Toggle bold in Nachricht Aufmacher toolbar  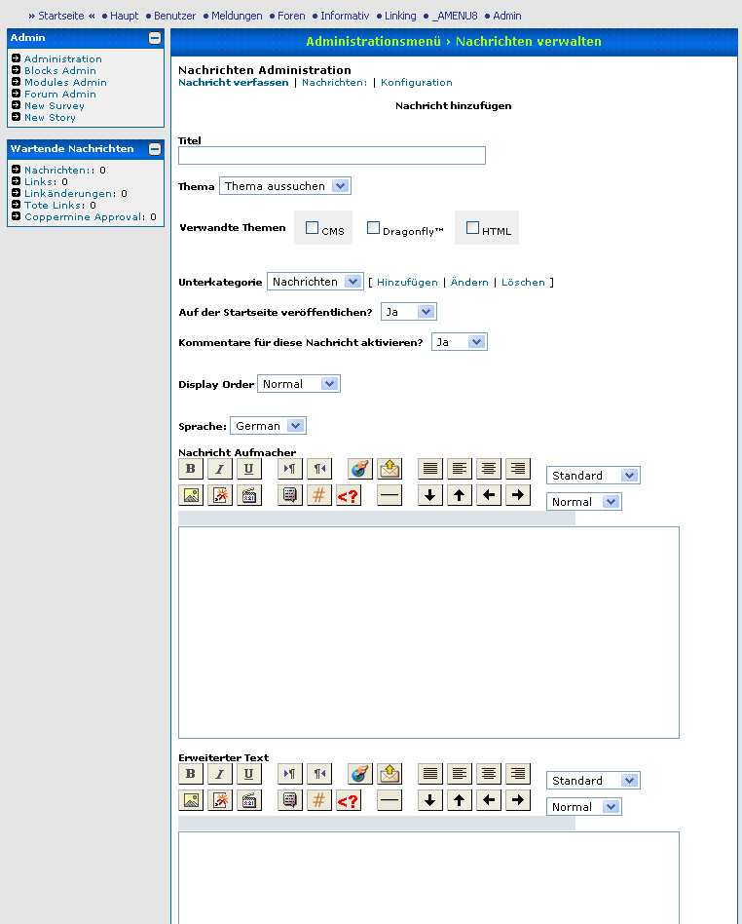191,469
